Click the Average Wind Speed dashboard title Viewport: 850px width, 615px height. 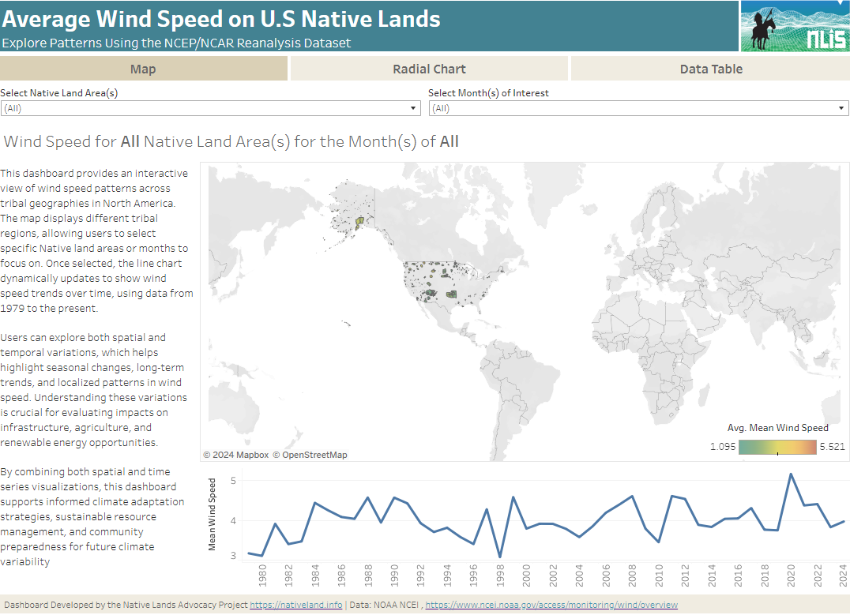(221, 18)
